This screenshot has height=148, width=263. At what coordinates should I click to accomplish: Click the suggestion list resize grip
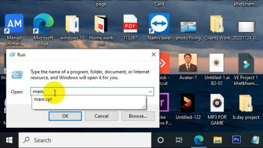pyautogui.click(x=143, y=107)
